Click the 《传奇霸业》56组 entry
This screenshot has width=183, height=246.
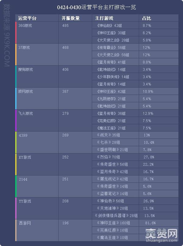(111, 48)
